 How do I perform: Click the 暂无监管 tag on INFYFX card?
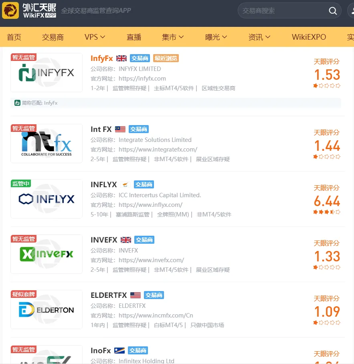[23, 57]
